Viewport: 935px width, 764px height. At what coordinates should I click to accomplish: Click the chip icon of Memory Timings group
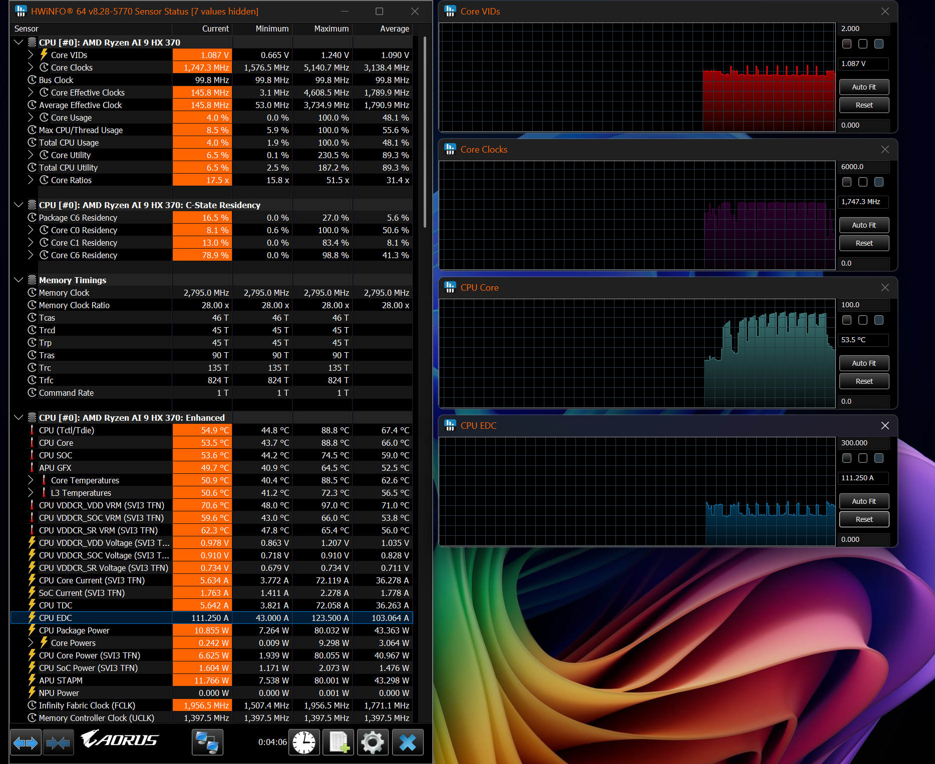[32, 280]
